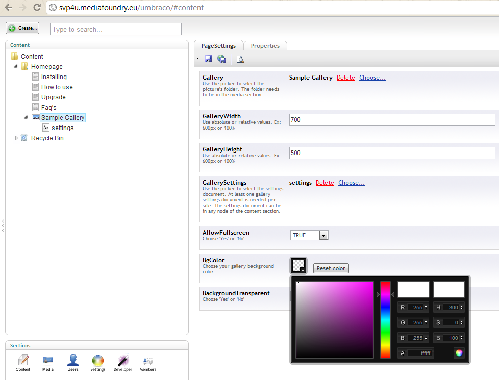Screen dimensions: 499x380
Task: Click the globe icon in address bar
Action: pos(53,7)
